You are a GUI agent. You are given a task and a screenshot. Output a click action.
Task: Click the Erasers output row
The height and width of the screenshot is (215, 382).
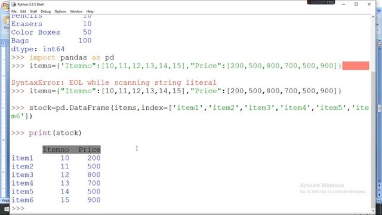(x=51, y=24)
